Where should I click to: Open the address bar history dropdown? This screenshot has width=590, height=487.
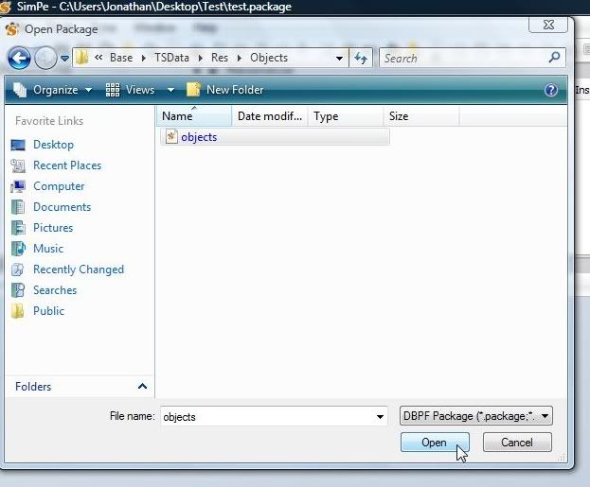point(339,59)
